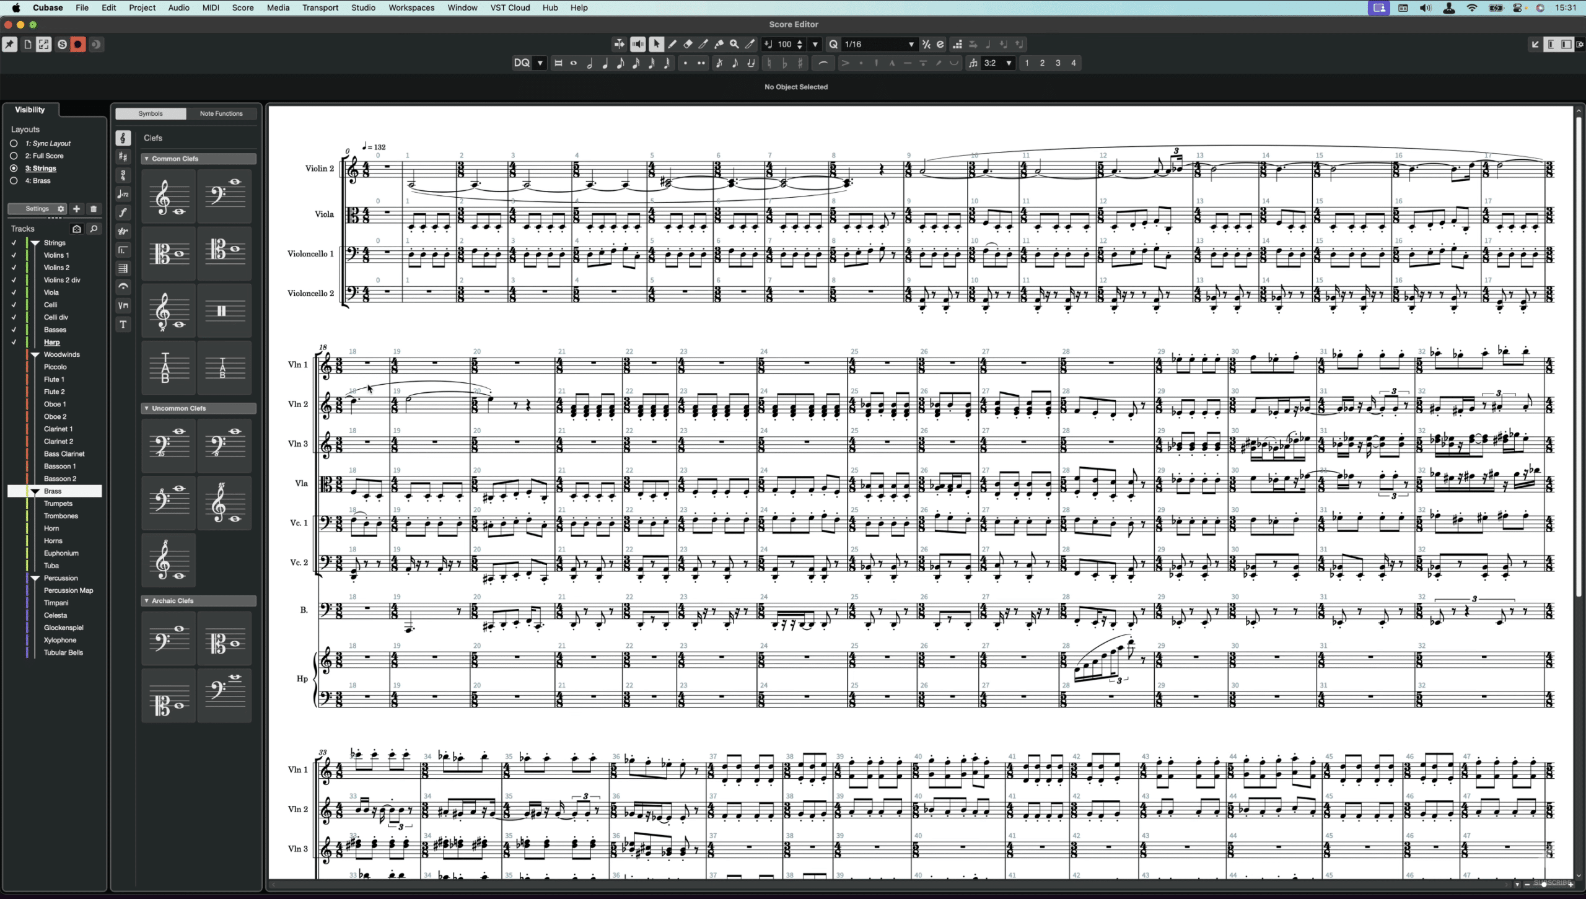Toggle visibility checkmark for Viola track
This screenshot has width=1586, height=899.
(x=14, y=292)
